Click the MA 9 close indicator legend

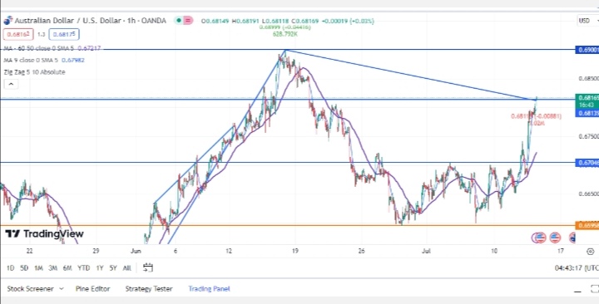coord(44,61)
